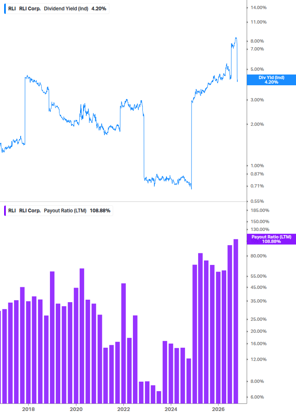Click the 35.00% payout ratio axis label

tap(258, 301)
